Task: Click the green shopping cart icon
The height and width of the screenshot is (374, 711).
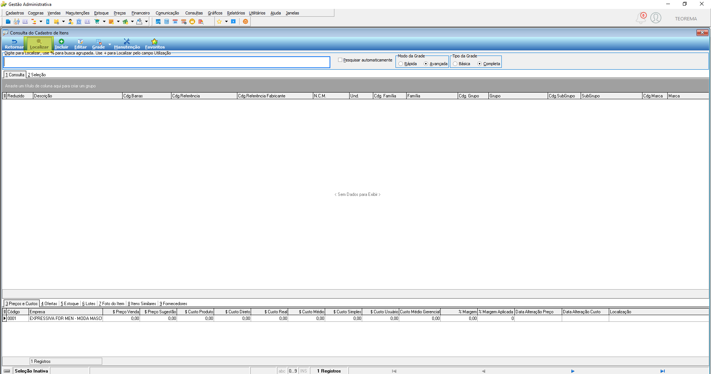Action: [97, 21]
